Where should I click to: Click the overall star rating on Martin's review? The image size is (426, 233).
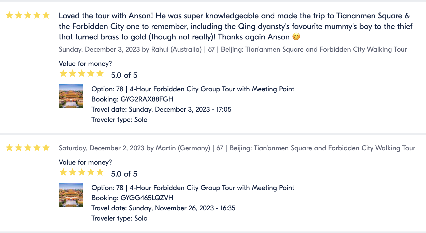pyautogui.click(x=28, y=148)
